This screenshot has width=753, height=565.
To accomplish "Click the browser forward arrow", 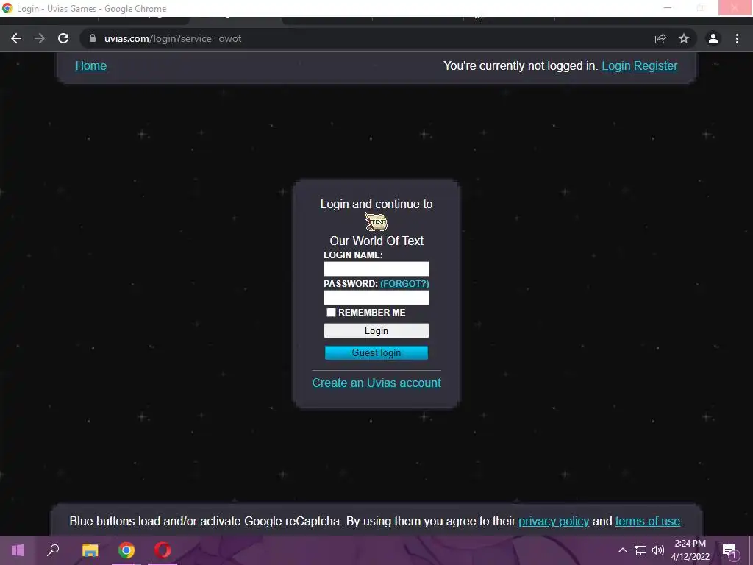I will point(40,38).
